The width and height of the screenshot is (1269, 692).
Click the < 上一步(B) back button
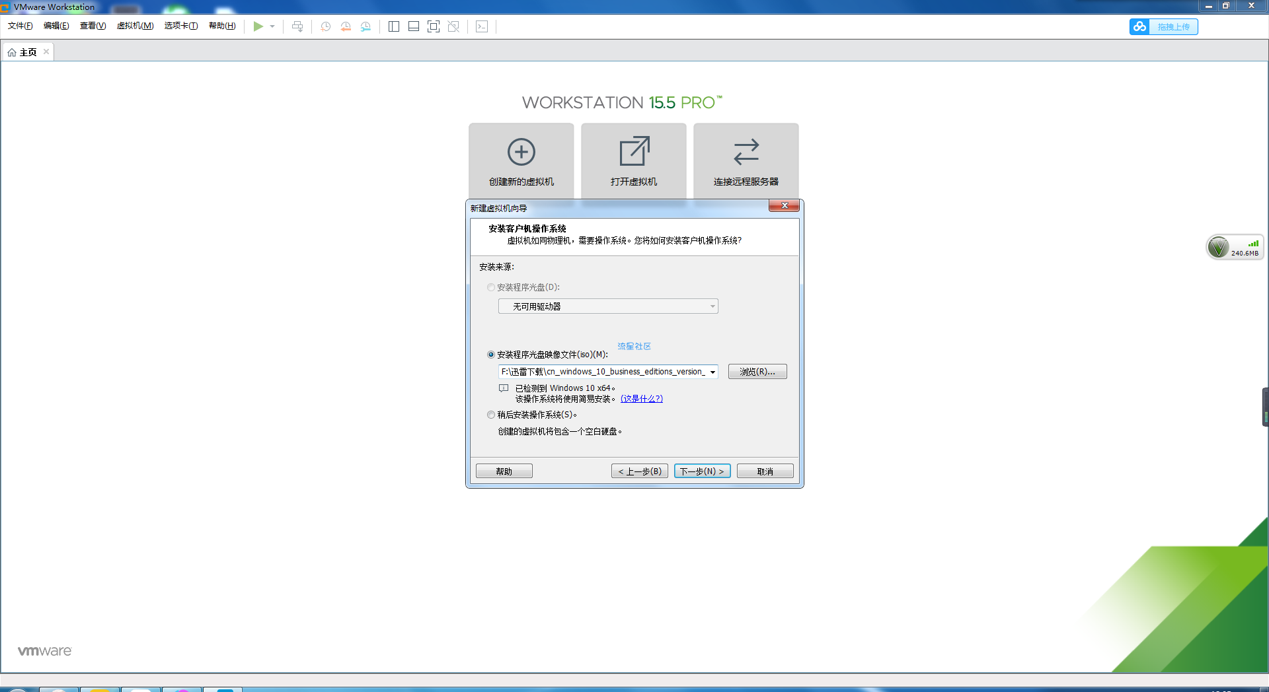(640, 471)
